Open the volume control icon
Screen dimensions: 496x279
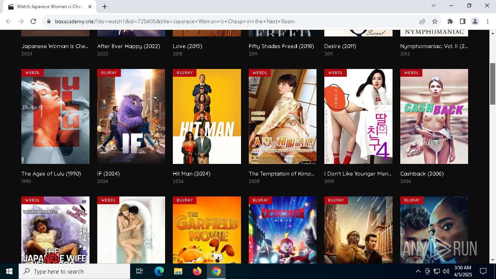pyautogui.click(x=446, y=271)
